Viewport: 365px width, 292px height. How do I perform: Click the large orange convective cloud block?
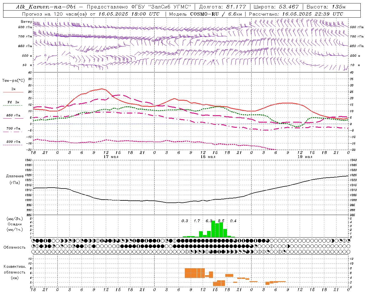point(194,273)
